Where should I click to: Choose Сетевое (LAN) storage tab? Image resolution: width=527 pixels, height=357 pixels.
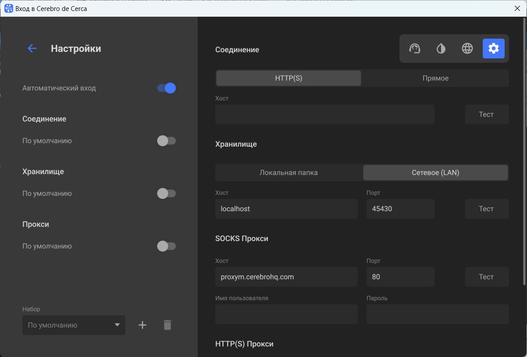pos(435,173)
